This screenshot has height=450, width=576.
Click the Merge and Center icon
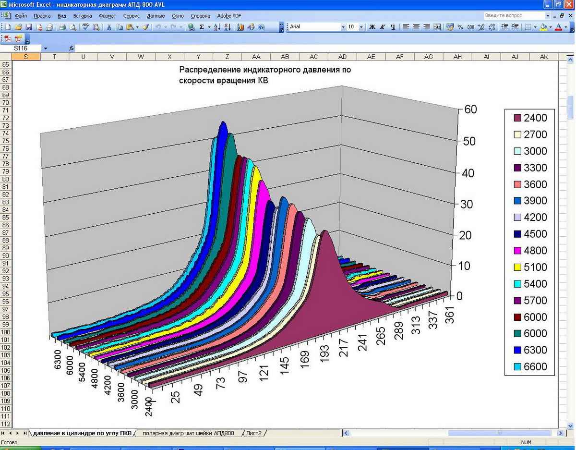[437, 27]
